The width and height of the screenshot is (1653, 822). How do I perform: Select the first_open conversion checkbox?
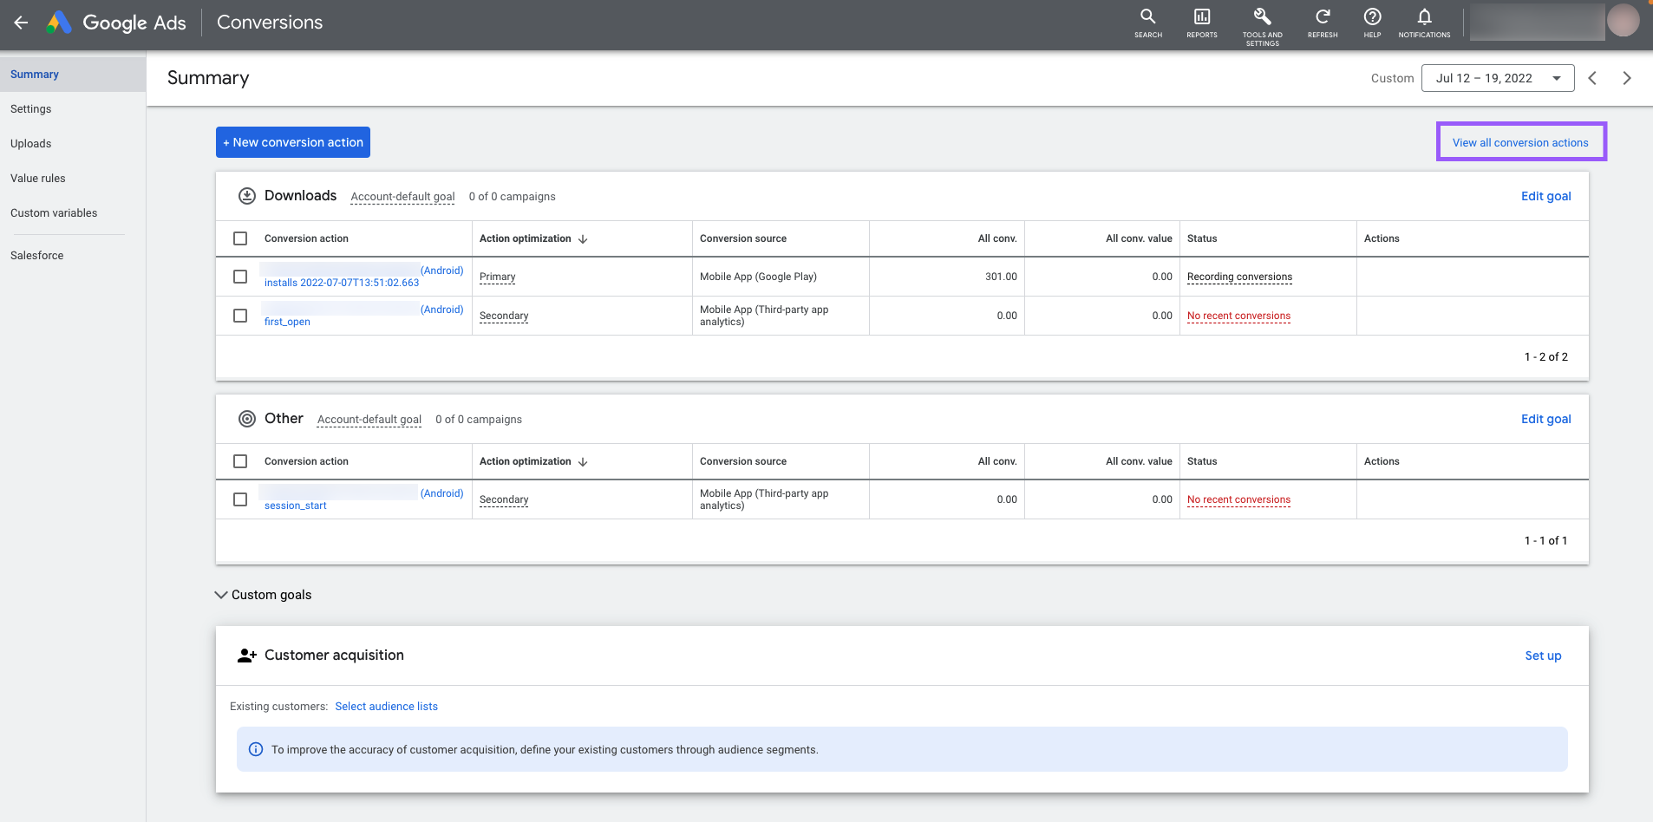pos(240,316)
